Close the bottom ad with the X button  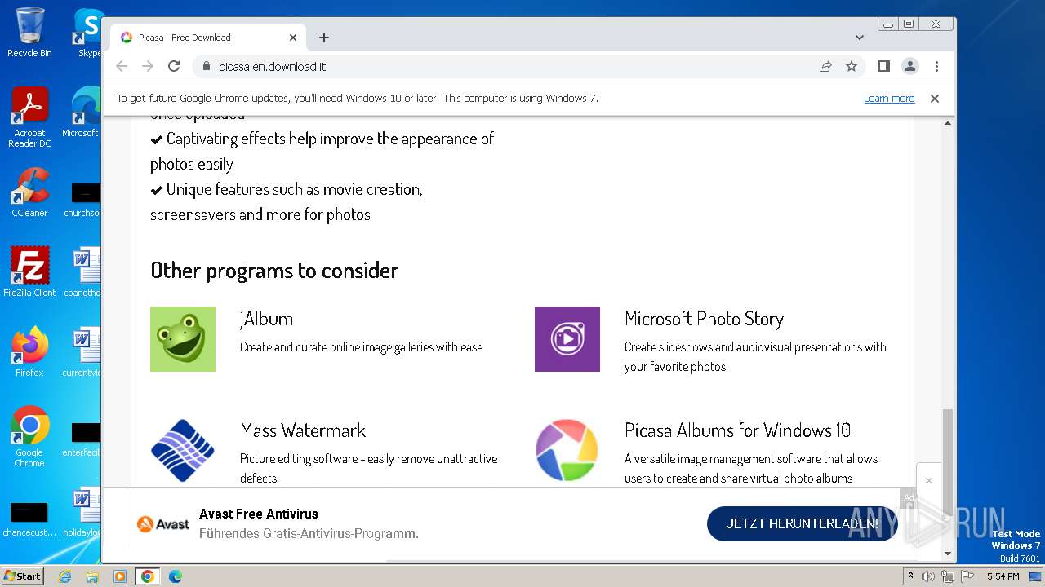point(928,480)
